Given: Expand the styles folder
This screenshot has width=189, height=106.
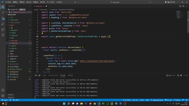Looking at the screenshot, I should pos(12,54).
